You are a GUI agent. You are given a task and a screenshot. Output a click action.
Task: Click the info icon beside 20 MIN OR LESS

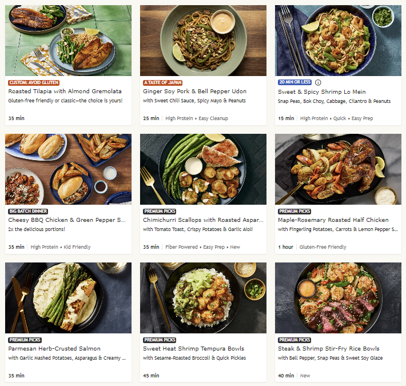pyautogui.click(x=318, y=82)
